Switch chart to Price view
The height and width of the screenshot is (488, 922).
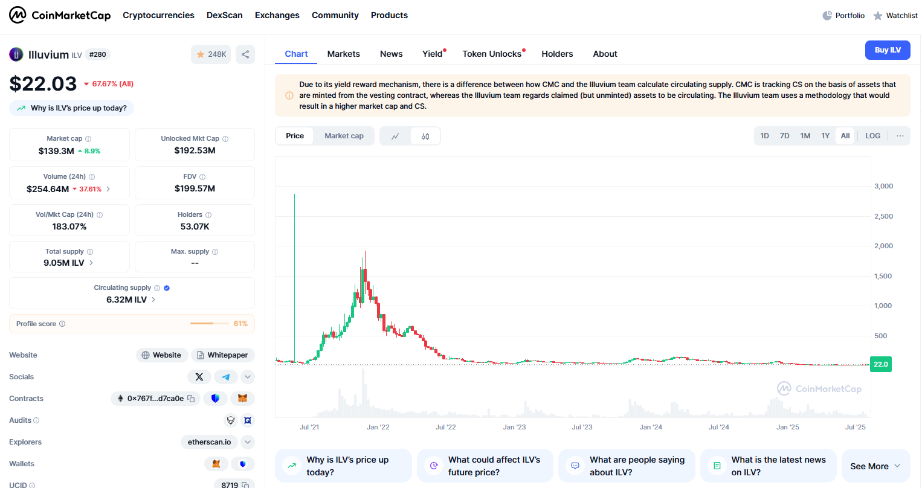click(x=295, y=136)
